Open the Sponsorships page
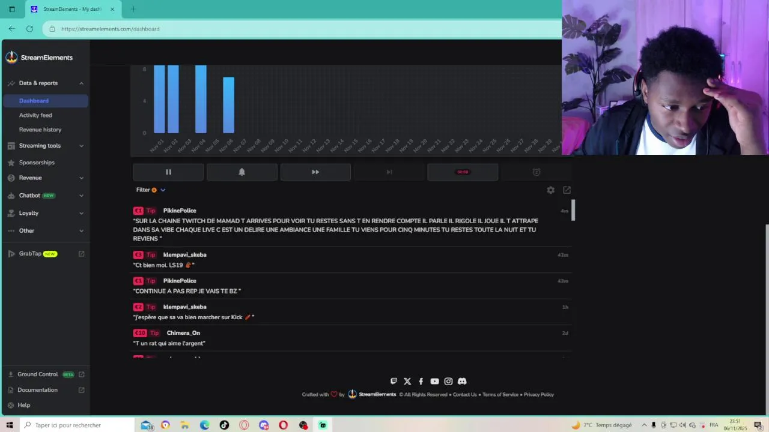Screen dimensions: 769x432 (x=37, y=163)
